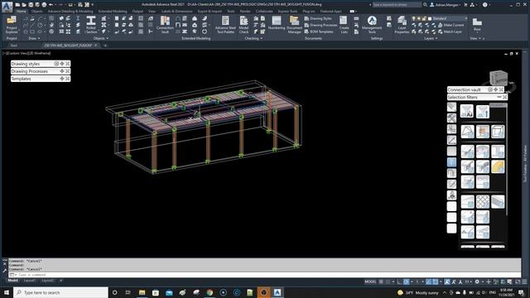Open the Export & Import tab
This screenshot has width=530, height=298.
point(210,11)
